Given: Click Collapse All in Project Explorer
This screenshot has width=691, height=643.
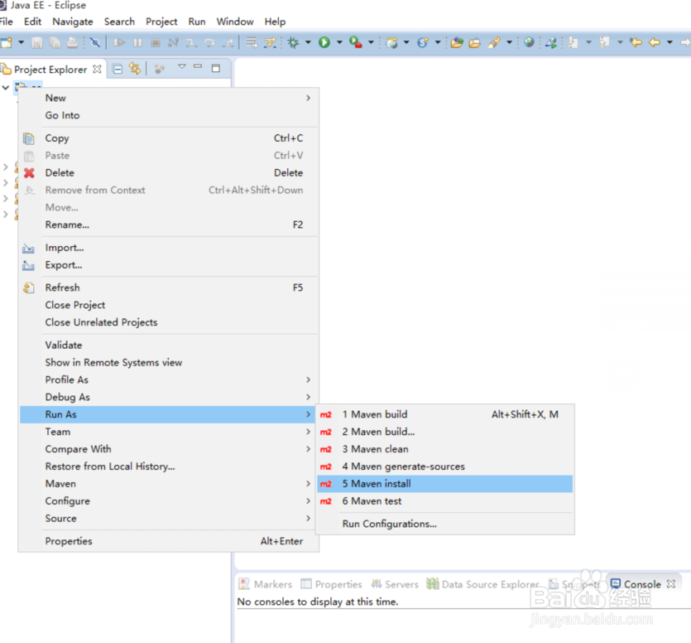Looking at the screenshot, I should pyautogui.click(x=118, y=69).
